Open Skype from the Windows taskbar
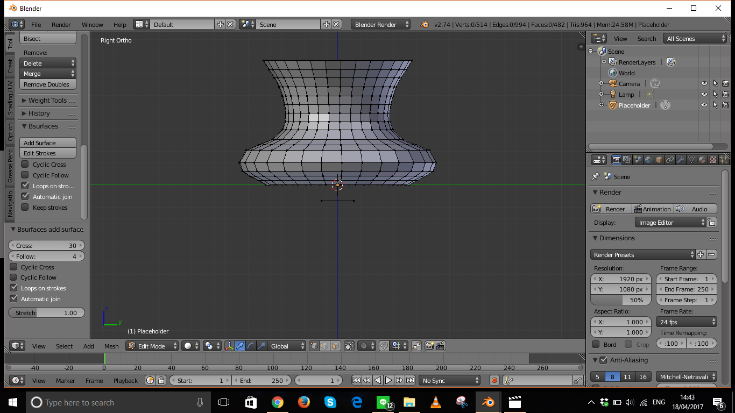Image resolution: width=735 pixels, height=413 pixels. pyautogui.click(x=330, y=402)
